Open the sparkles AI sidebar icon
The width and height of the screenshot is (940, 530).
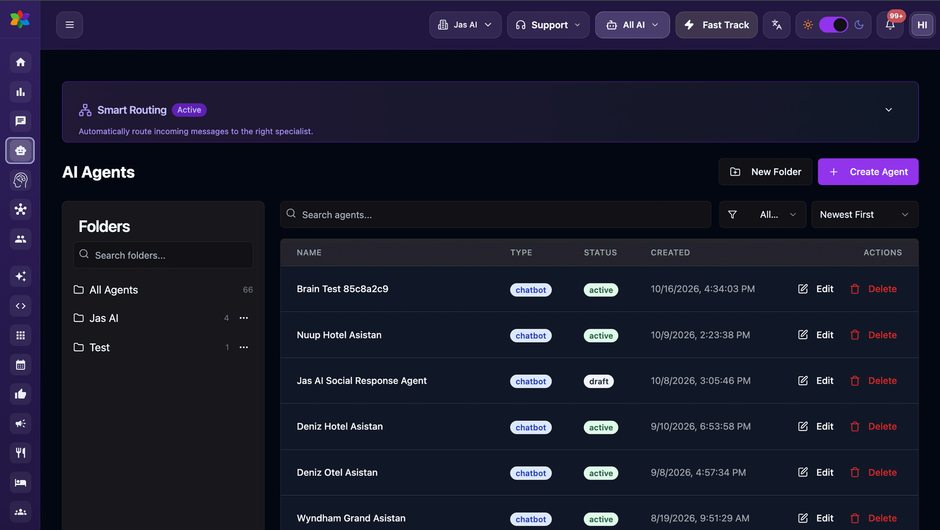click(x=20, y=276)
